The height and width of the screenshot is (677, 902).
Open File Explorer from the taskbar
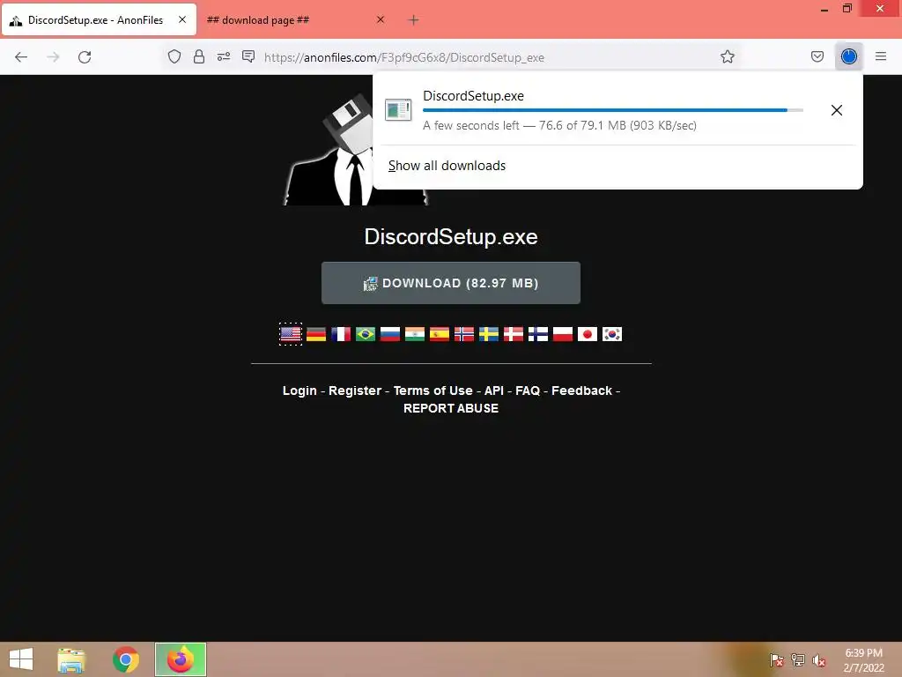click(71, 659)
